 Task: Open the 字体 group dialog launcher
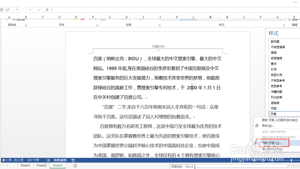pyautogui.click(x=97, y=25)
